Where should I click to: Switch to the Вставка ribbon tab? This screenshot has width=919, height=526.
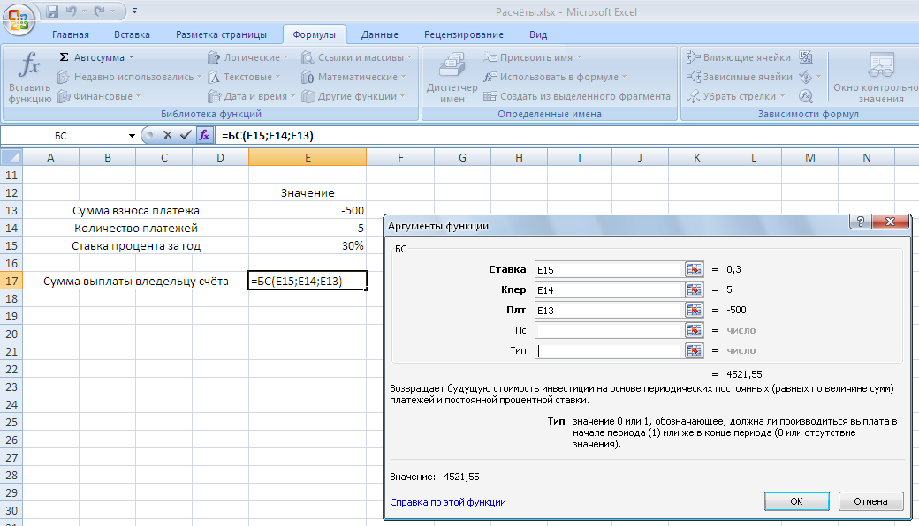coord(132,34)
